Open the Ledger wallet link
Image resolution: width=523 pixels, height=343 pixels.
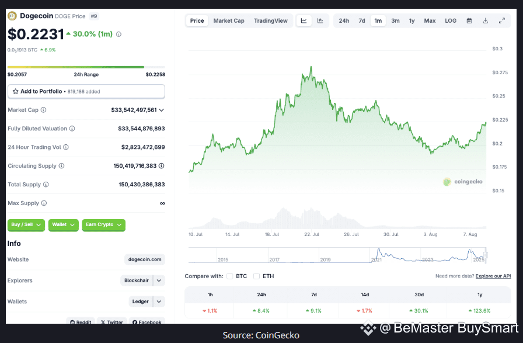click(141, 302)
